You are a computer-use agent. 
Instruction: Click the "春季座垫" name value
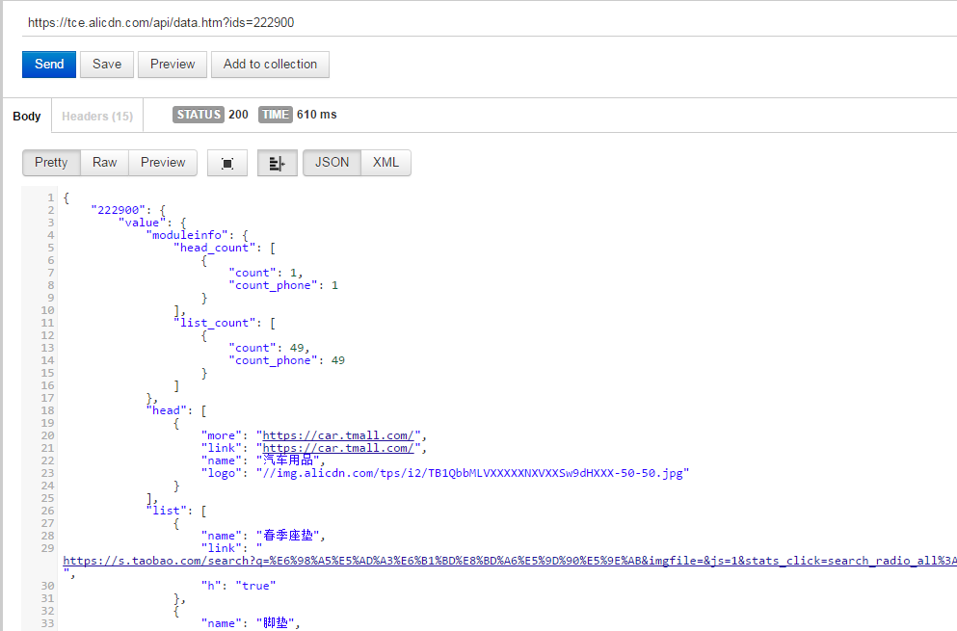point(287,536)
